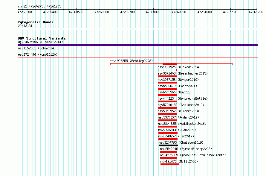Click the red bar under esv3671408

coord(167,76)
